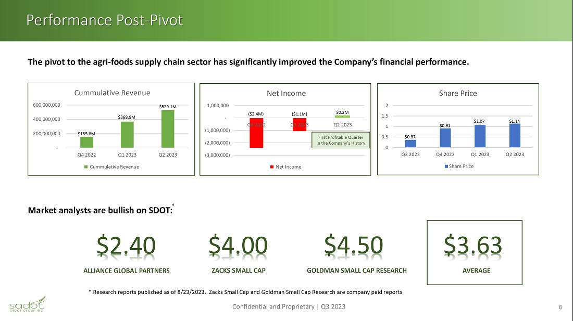This screenshot has width=573, height=321.
Task: Click the Performance Post-Pivot slide title
Action: (105, 20)
